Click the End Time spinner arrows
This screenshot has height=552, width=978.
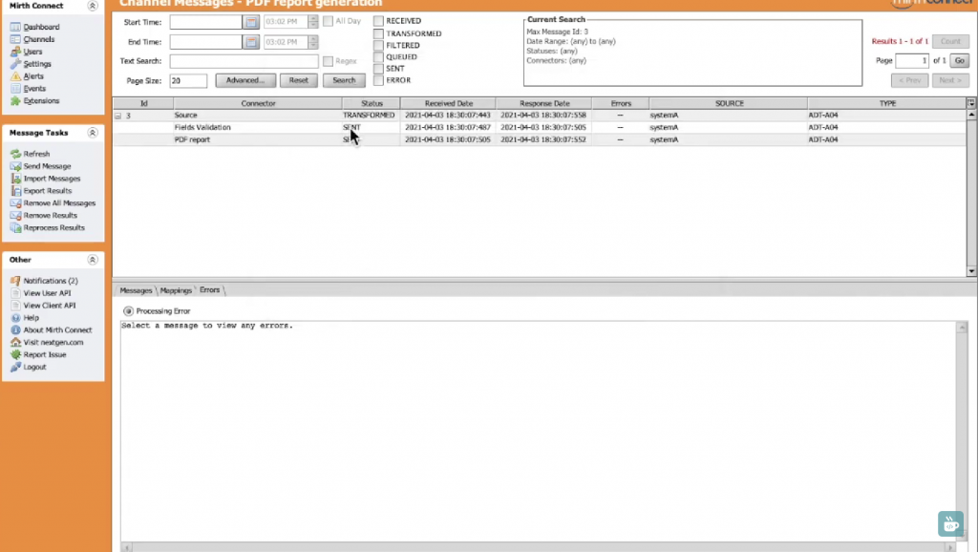[x=313, y=42]
